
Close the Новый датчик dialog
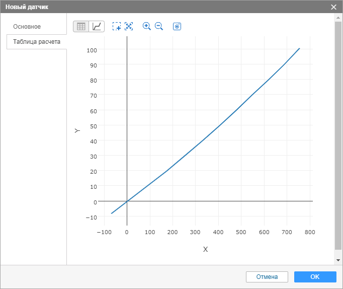(333, 7)
